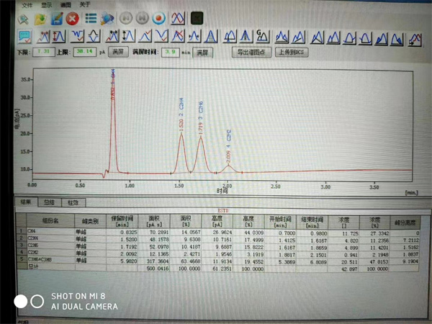The width and height of the screenshot is (432, 324).
Task: Click the red X delete icon
Action: click(72, 17)
